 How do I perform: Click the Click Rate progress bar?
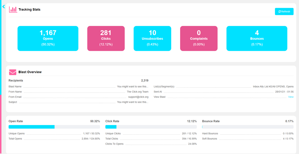click(151, 127)
